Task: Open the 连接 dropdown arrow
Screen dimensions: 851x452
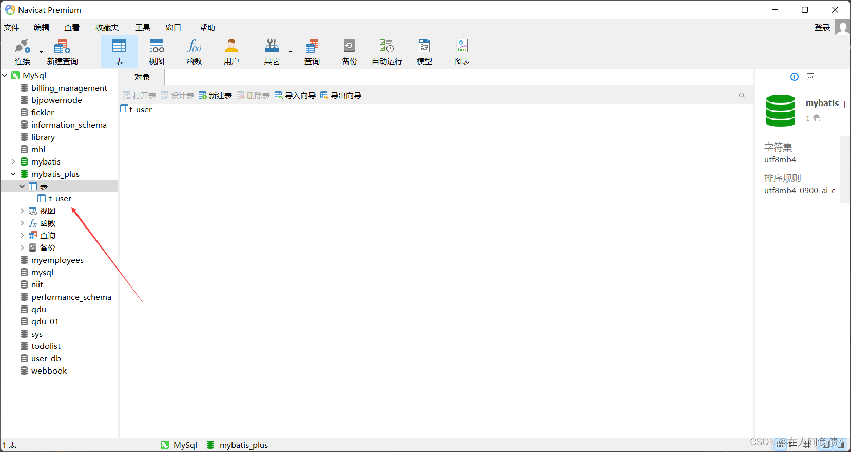Action: [x=41, y=52]
